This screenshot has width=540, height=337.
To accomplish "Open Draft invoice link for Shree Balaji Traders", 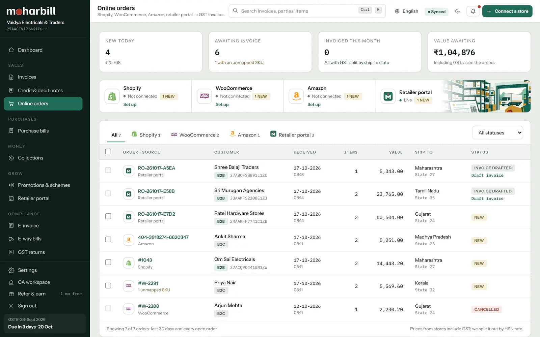I will [x=487, y=175].
